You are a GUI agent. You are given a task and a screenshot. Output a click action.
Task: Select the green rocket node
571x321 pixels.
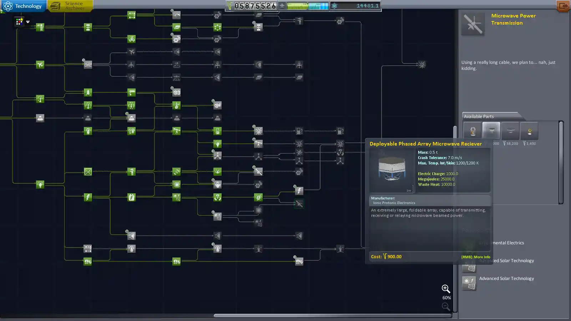click(88, 92)
